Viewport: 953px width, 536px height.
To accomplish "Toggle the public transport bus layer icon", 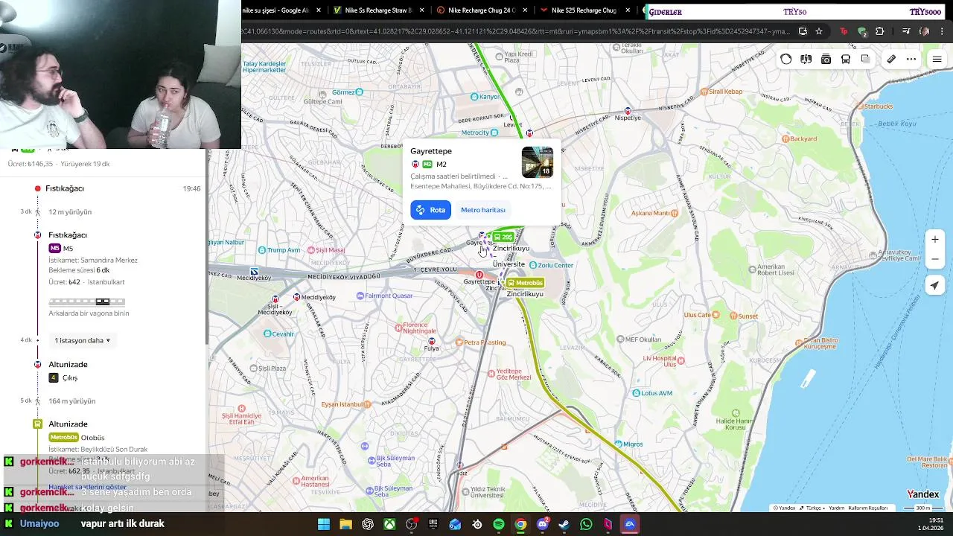I will click(x=846, y=59).
